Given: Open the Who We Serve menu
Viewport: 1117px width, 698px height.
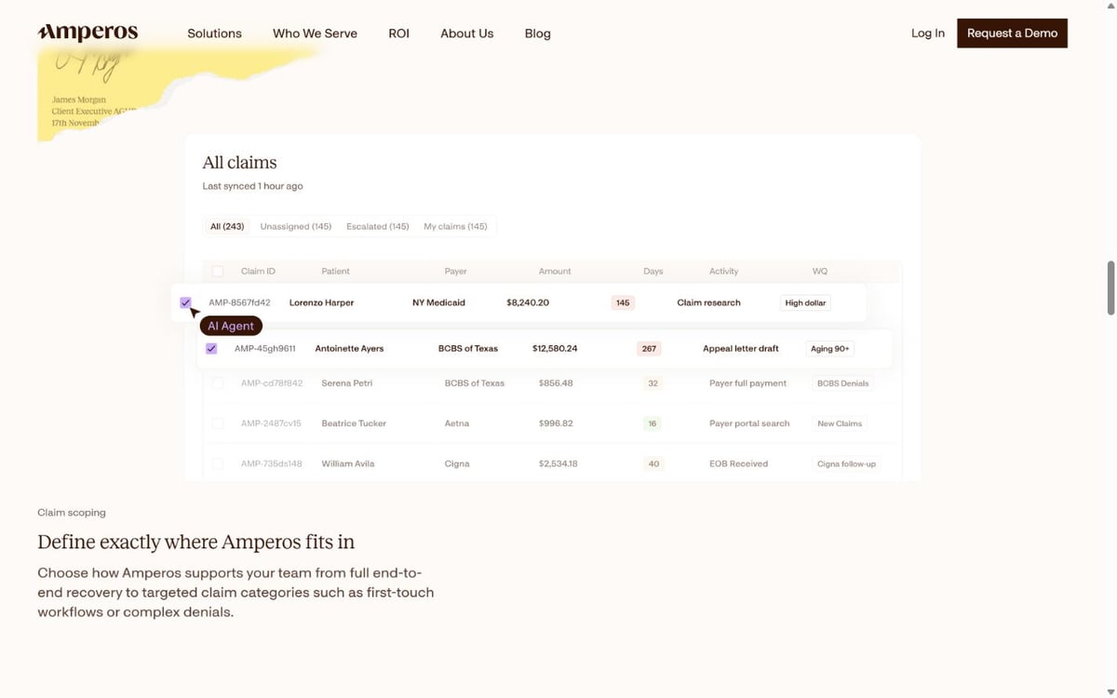Looking at the screenshot, I should click(x=315, y=34).
